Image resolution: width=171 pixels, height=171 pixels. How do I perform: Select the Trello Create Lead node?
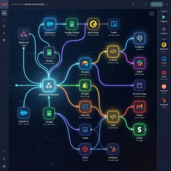(114, 24)
